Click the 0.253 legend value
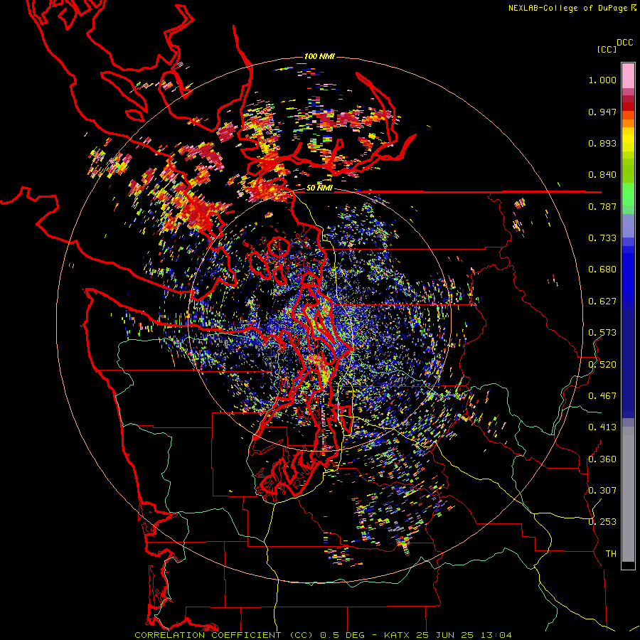640x640 pixels. click(x=602, y=522)
